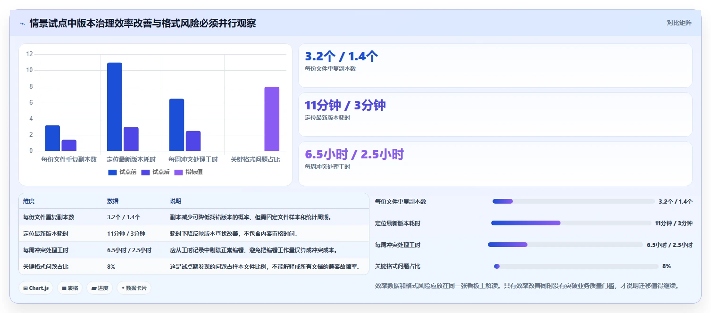Click the header icon beside the dashboard title
The width and height of the screenshot is (711, 313).
22,24
